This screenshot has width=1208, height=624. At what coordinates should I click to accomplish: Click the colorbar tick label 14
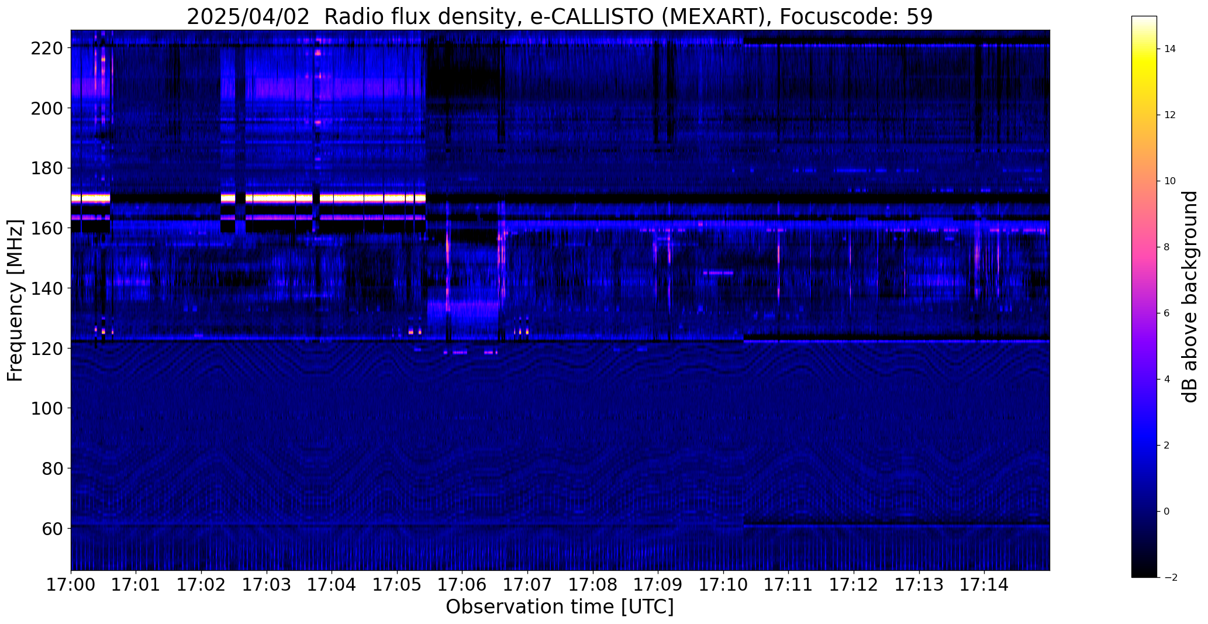(x=1170, y=49)
